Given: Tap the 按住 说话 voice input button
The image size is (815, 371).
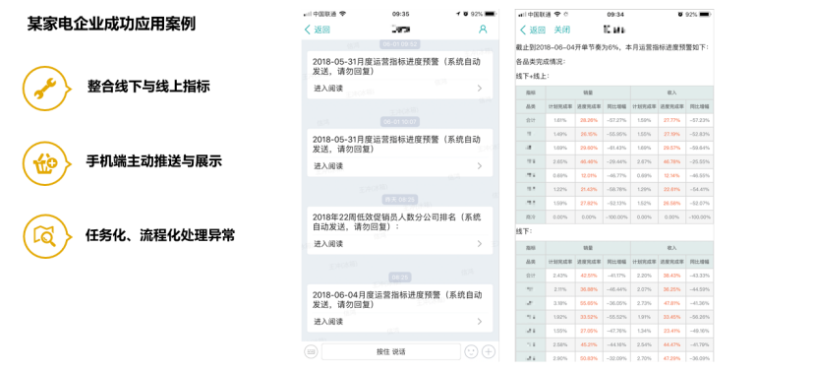Looking at the screenshot, I should (x=391, y=351).
